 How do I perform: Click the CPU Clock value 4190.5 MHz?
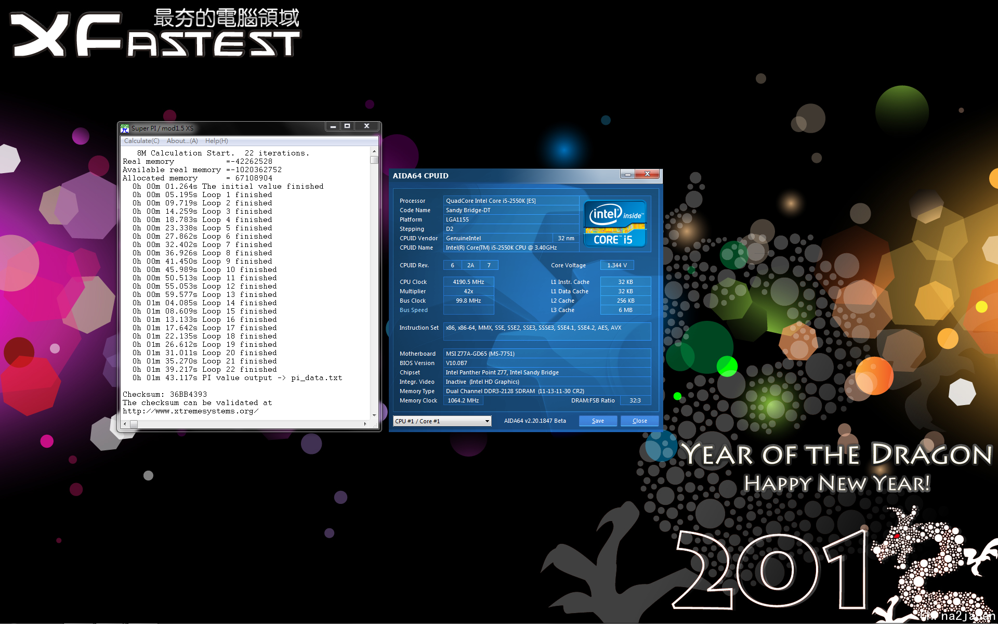point(468,282)
